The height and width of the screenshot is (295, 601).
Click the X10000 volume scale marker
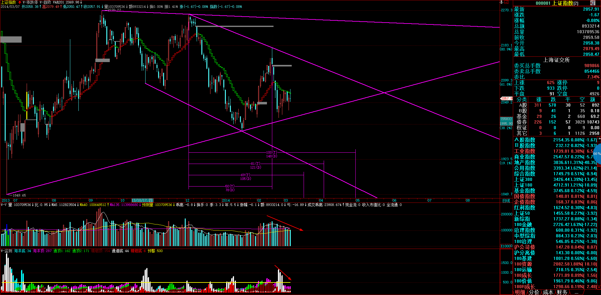pos(506,246)
